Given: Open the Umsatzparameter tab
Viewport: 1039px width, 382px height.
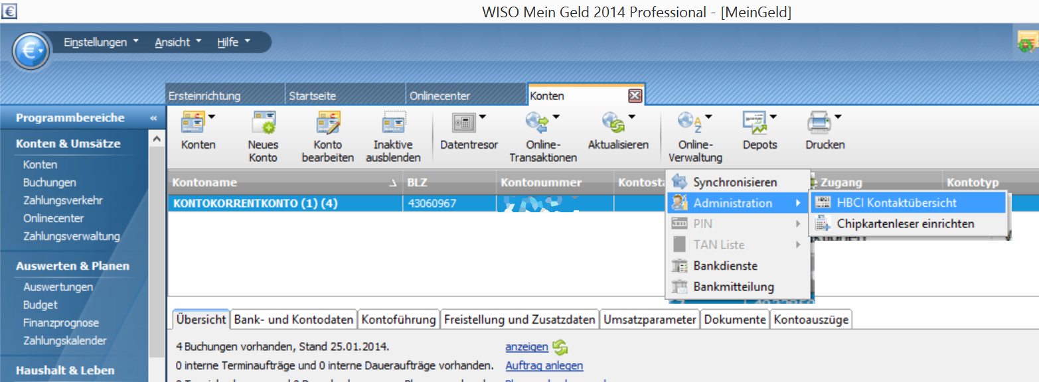Looking at the screenshot, I should coord(650,320).
